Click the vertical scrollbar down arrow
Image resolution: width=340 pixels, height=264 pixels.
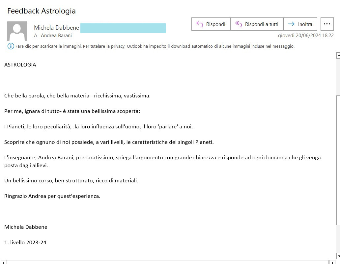pyautogui.click(x=338, y=256)
